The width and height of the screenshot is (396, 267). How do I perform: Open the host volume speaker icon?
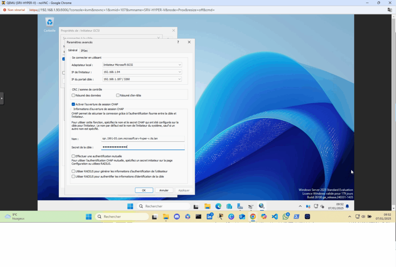pos(363,216)
